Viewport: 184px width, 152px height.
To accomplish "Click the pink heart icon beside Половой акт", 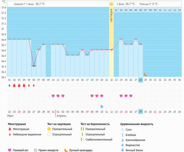I will pyautogui.click(x=10, y=150).
